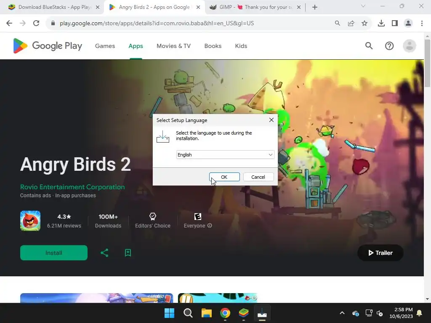Open the browser zoom magnifier icon
The width and height of the screenshot is (431, 323).
[x=338, y=23]
